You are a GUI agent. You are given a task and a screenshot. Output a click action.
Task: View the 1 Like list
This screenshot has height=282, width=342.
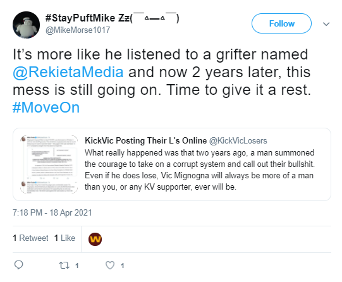pyautogui.click(x=64, y=238)
